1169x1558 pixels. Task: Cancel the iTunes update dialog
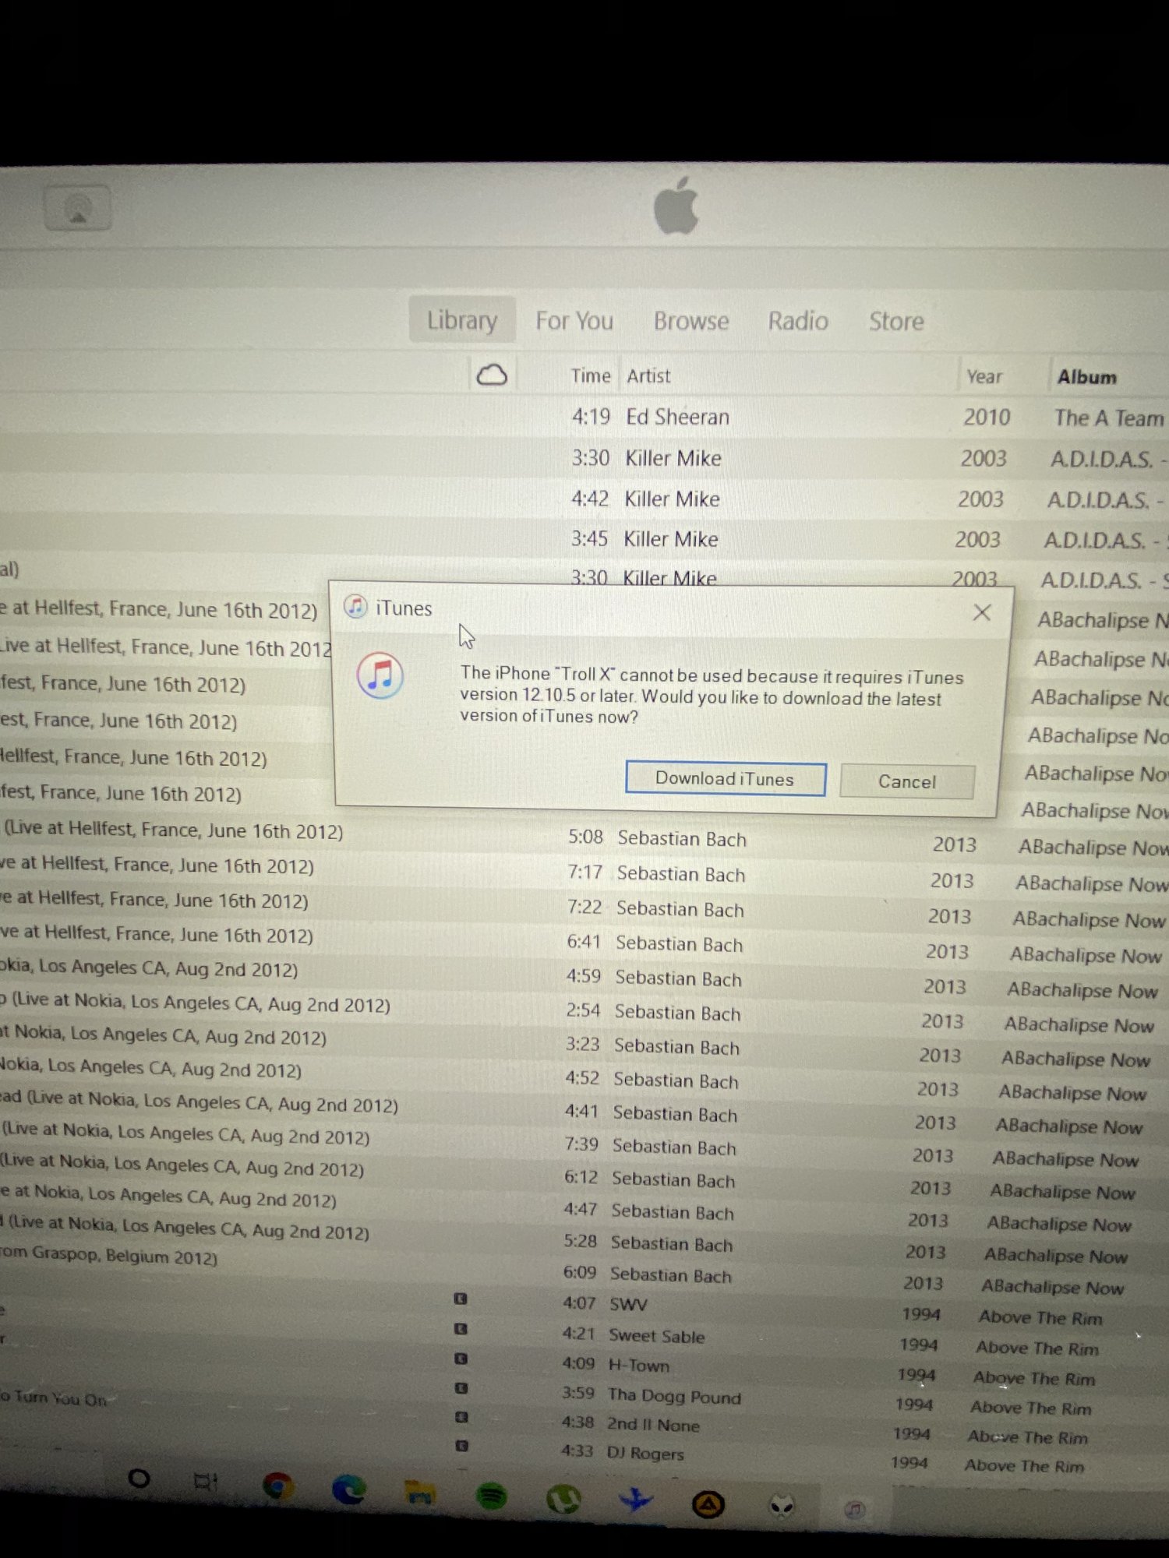point(906,781)
